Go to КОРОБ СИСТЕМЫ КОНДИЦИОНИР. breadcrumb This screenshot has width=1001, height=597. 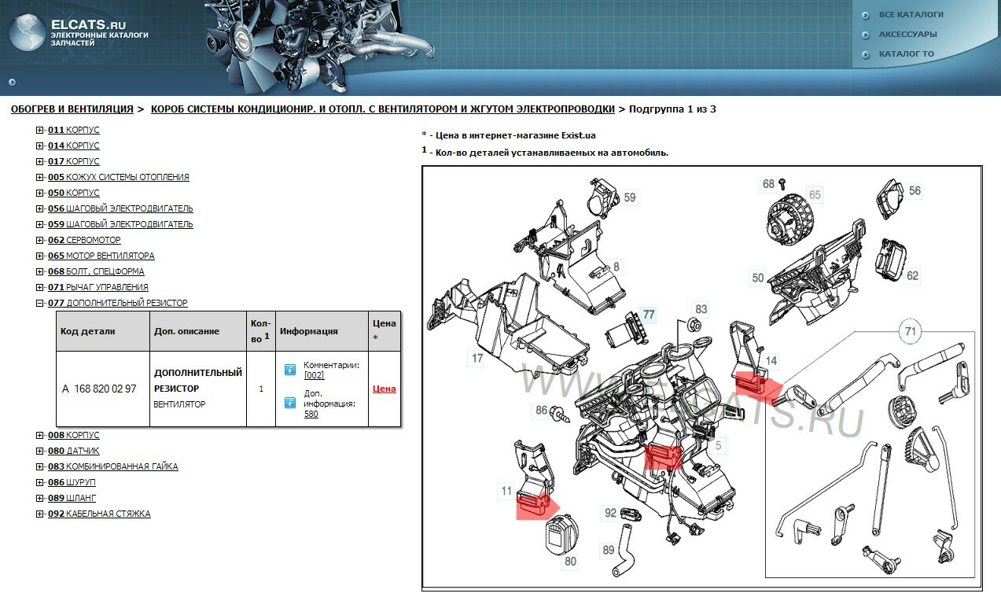(x=383, y=109)
